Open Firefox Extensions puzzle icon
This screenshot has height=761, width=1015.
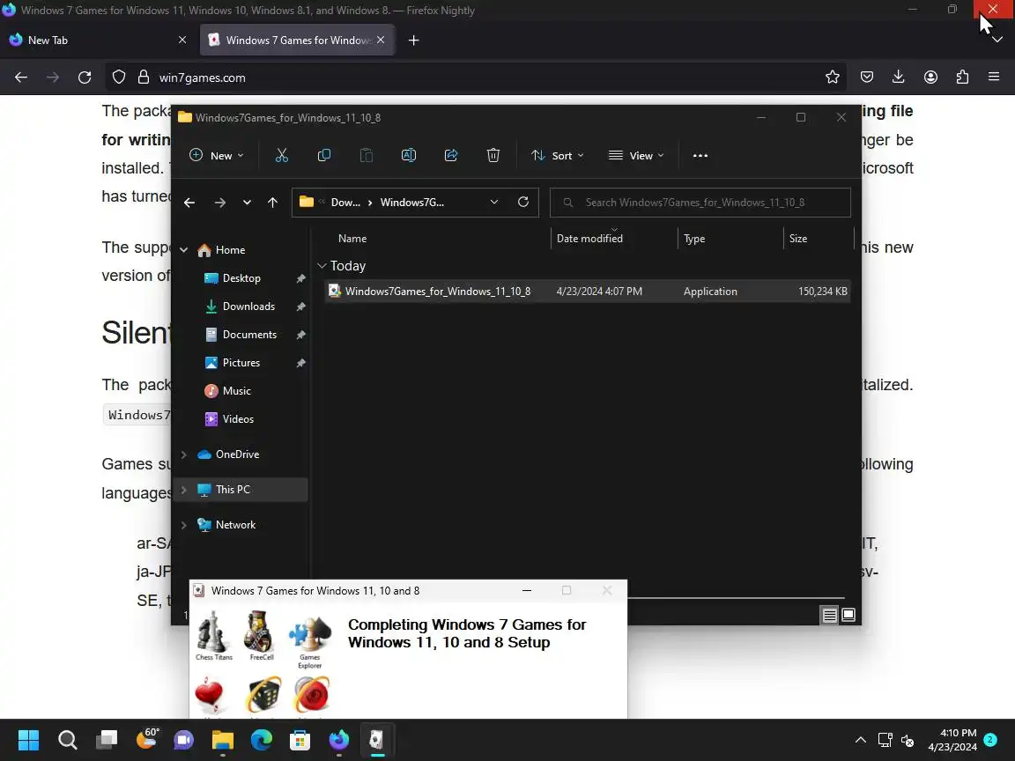click(x=962, y=78)
